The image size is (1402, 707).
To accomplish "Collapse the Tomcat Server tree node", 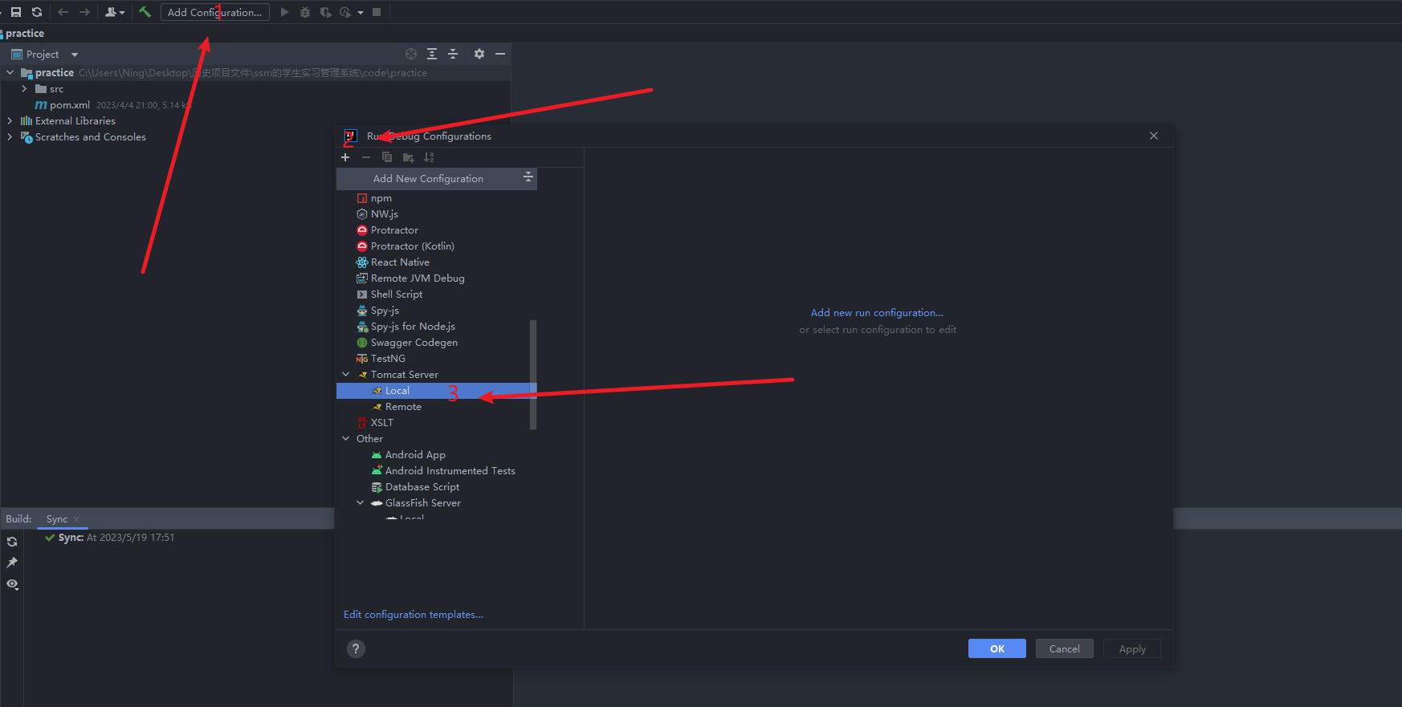I will point(346,375).
